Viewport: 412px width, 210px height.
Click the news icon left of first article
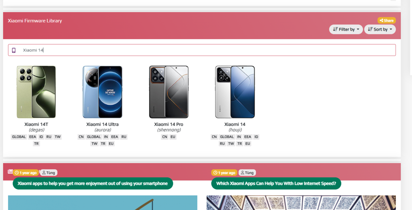(10, 172)
